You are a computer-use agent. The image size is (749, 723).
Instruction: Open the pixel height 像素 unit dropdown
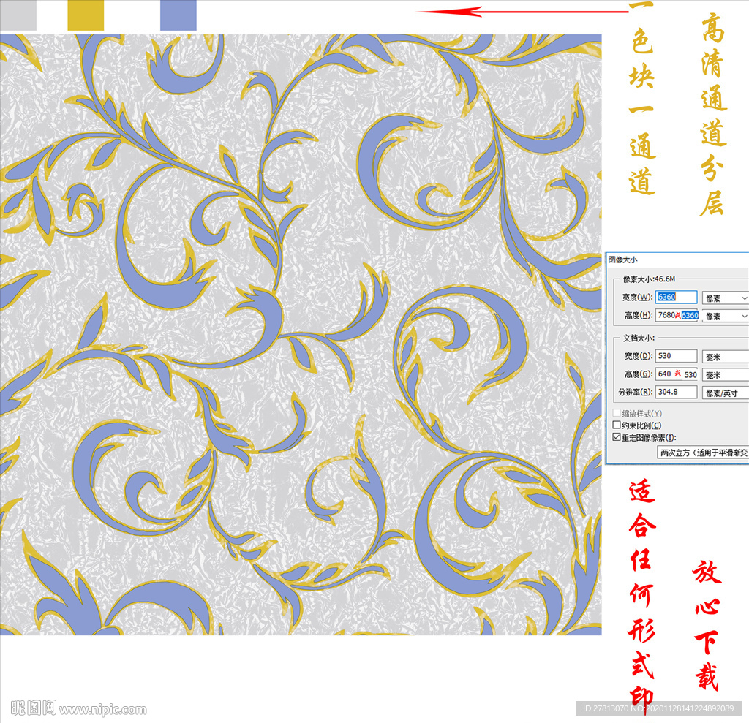coord(725,316)
